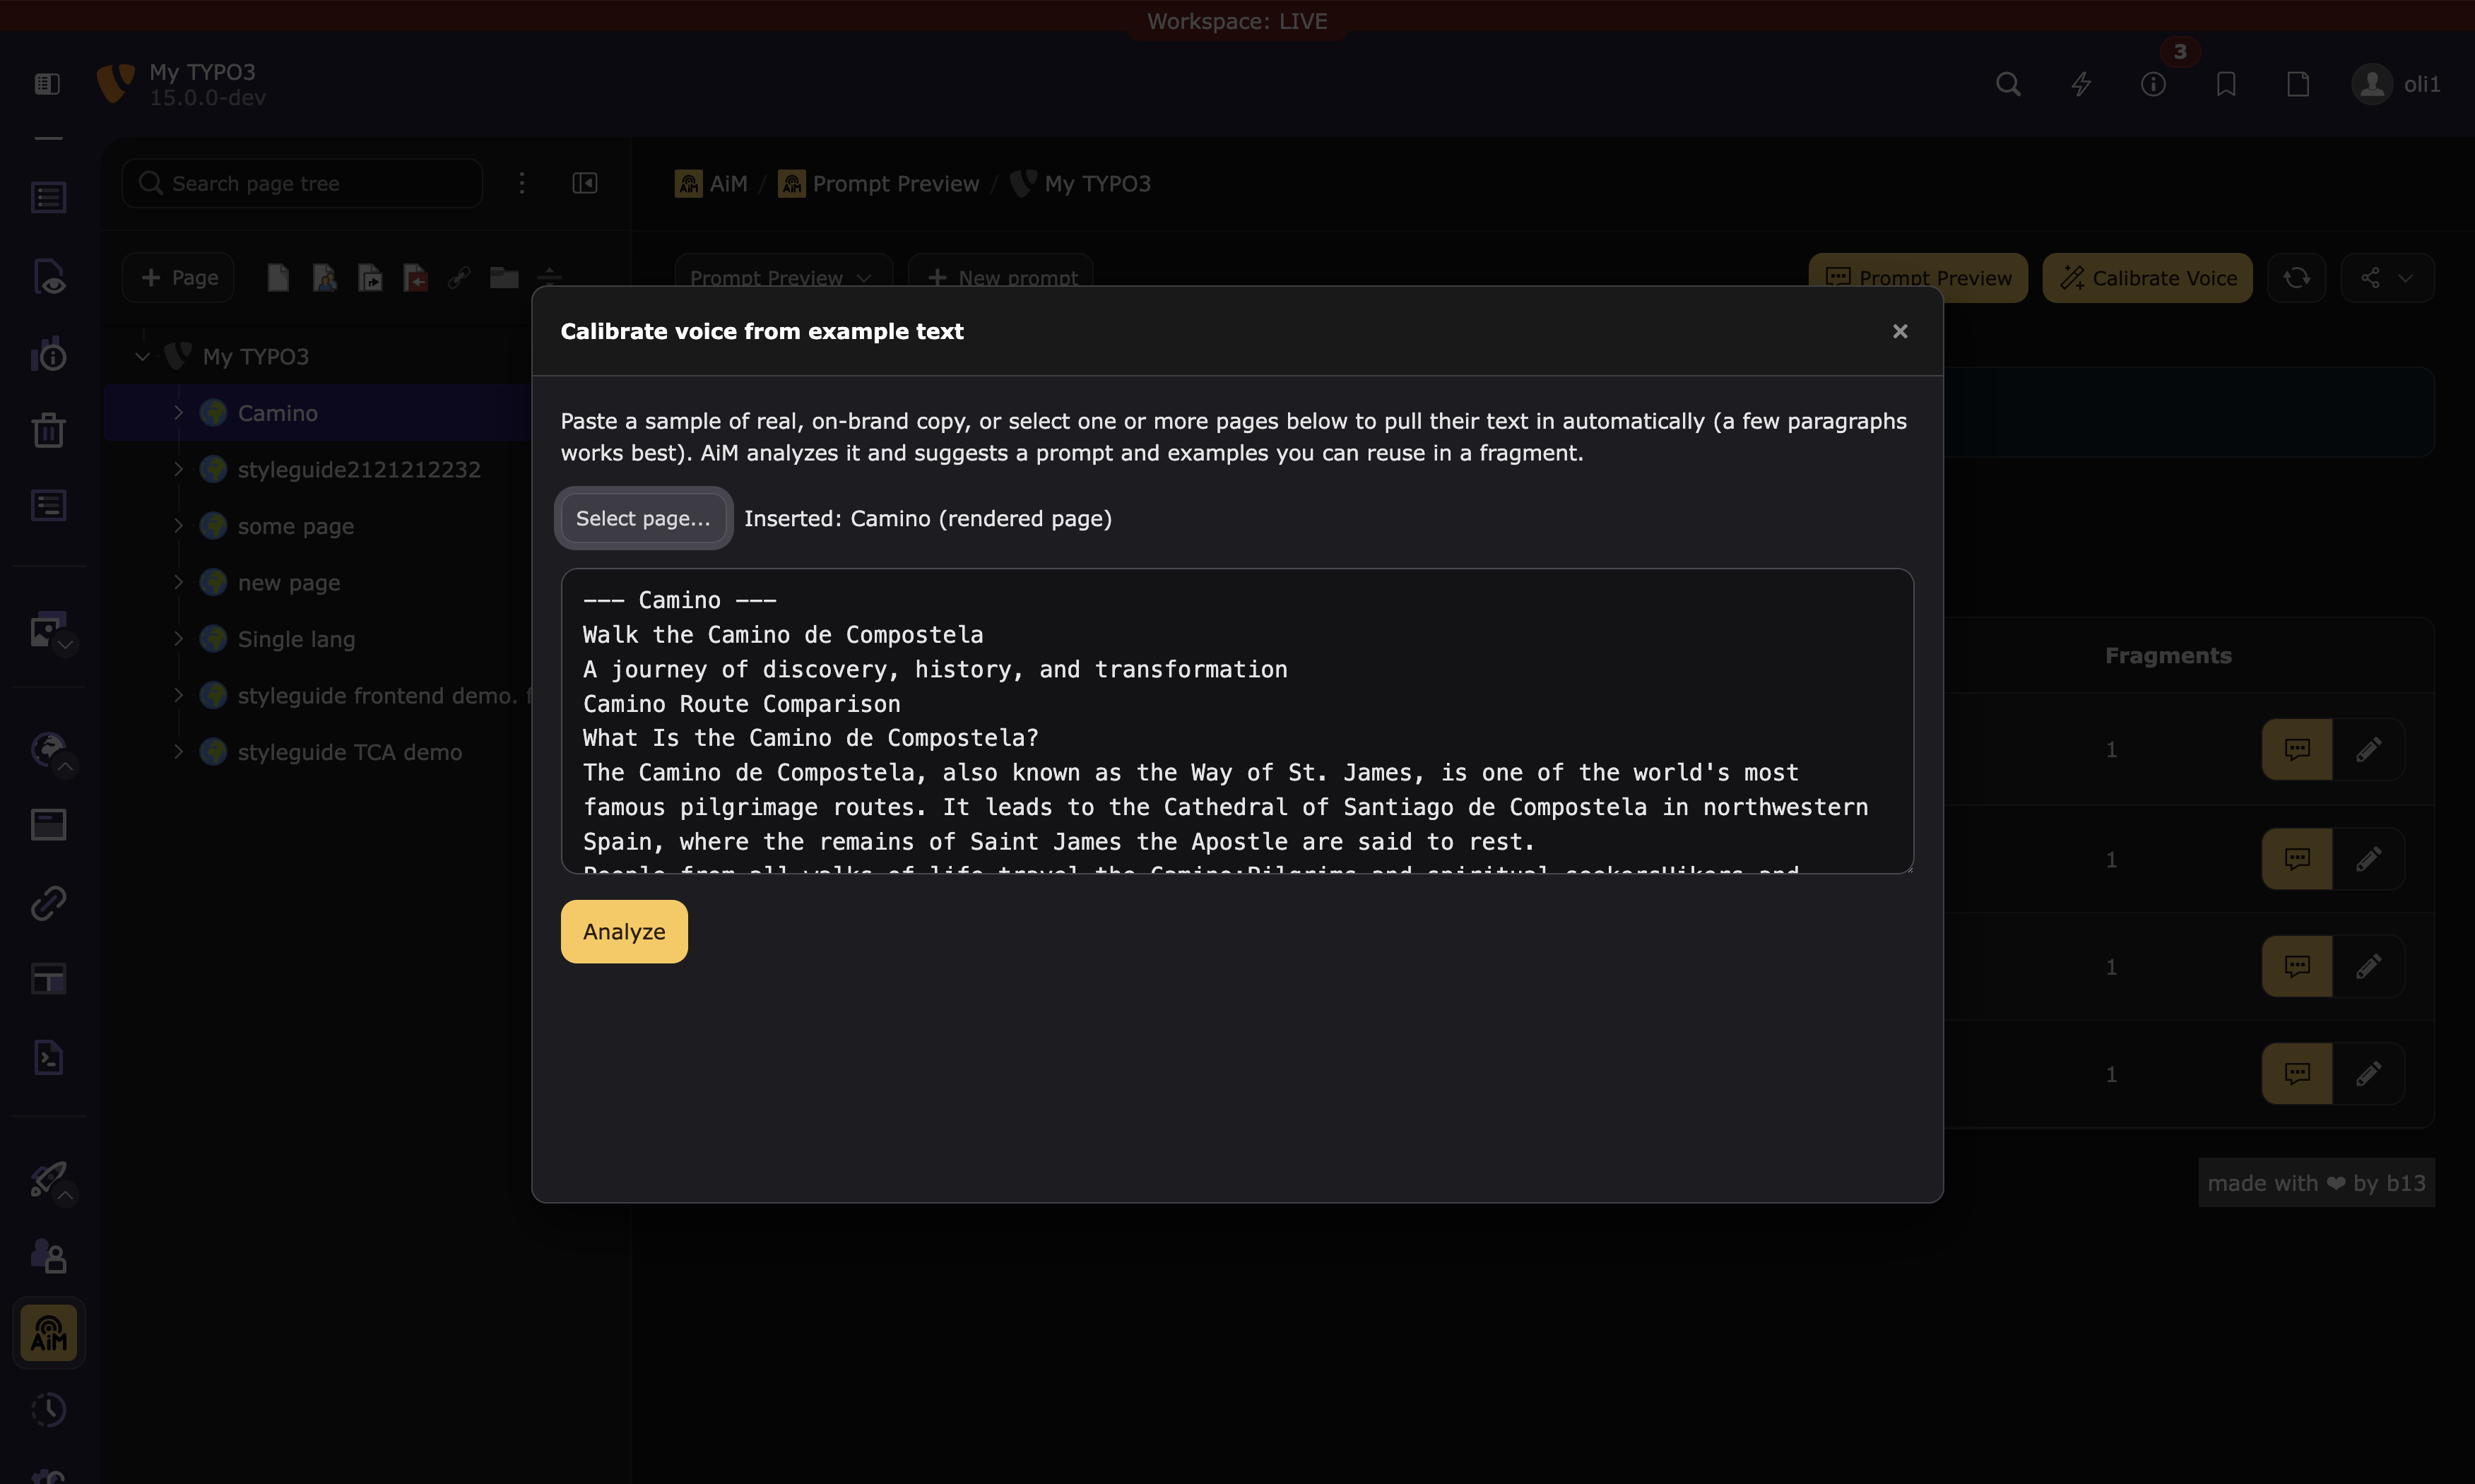
Task: Open the AiM module in sidebar
Action: pos(48,1333)
